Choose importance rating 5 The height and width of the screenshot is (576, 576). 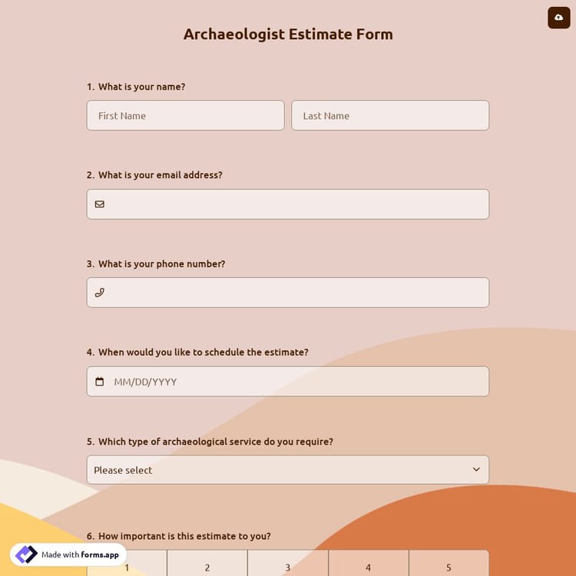449,565
